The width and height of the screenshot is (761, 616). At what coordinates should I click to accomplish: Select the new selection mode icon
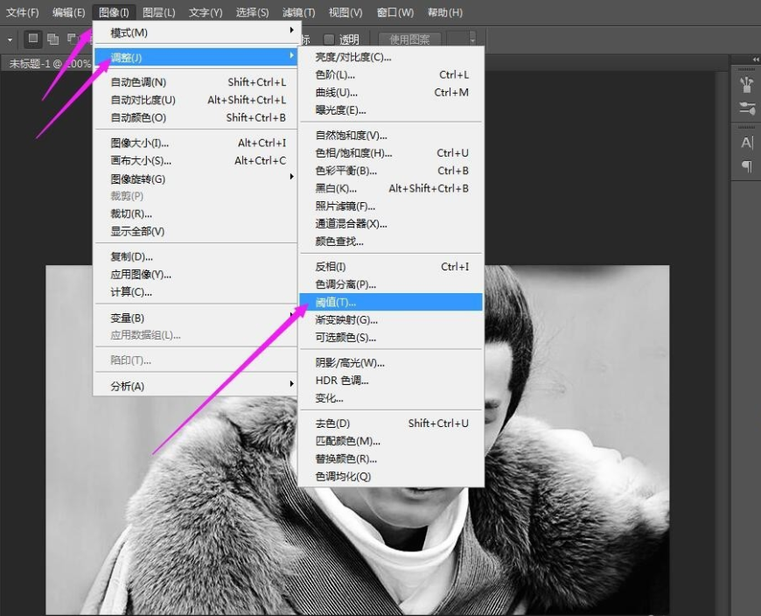[32, 38]
